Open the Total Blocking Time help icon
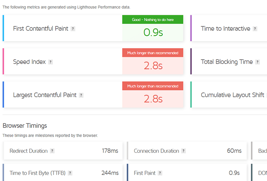The height and width of the screenshot is (181, 267). (257, 62)
